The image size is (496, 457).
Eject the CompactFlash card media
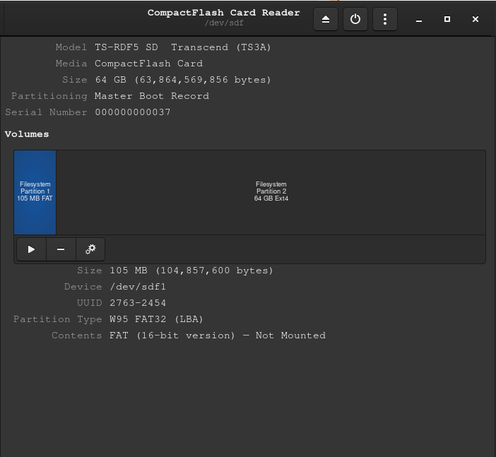click(326, 19)
